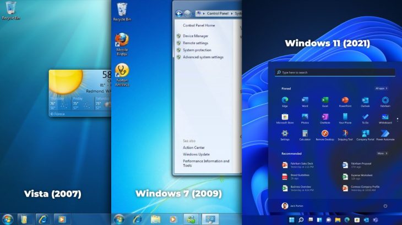Open Calculator from the pinned apps
Screen dimensions: 402x225
point(305,134)
